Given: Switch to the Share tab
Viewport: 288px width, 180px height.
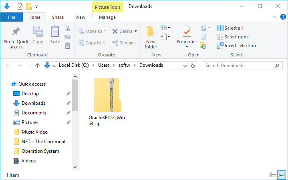Looking at the screenshot, I should tap(58, 17).
